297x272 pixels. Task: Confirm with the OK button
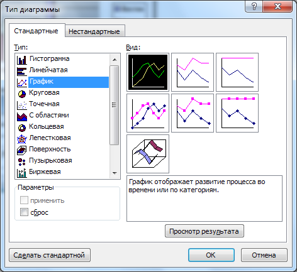point(211,255)
